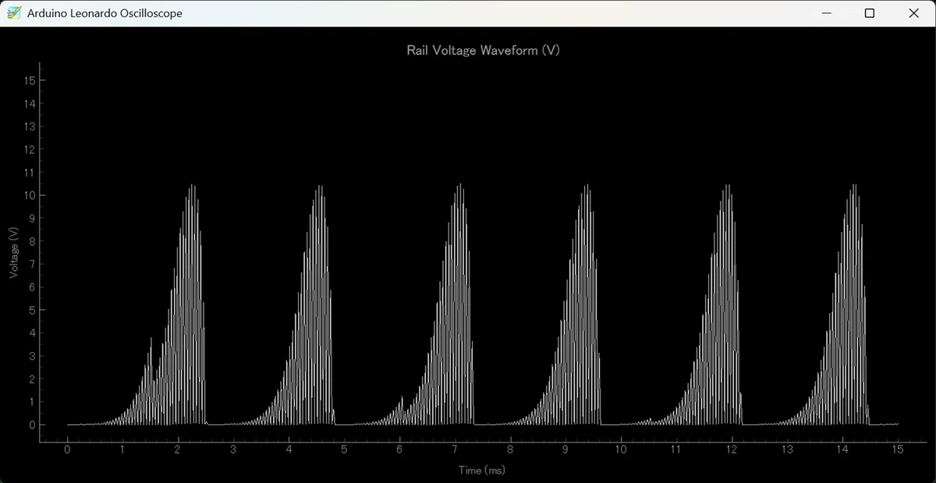Click the oscilloscope app icon in title bar
The height and width of the screenshot is (483, 936).
13,13
